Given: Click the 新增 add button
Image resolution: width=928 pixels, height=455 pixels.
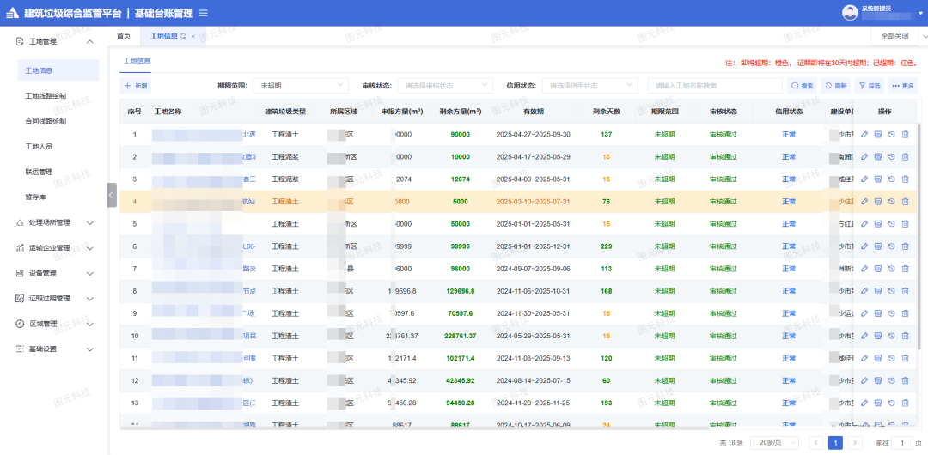Looking at the screenshot, I should 136,86.
